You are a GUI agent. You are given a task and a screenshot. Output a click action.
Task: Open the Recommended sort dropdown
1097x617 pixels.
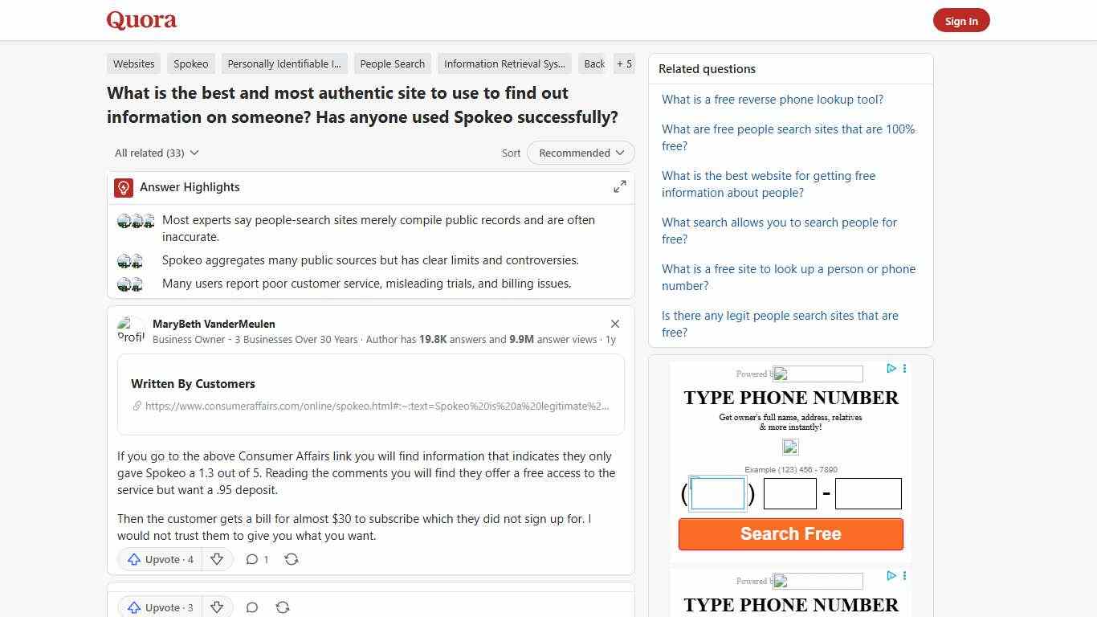click(580, 153)
